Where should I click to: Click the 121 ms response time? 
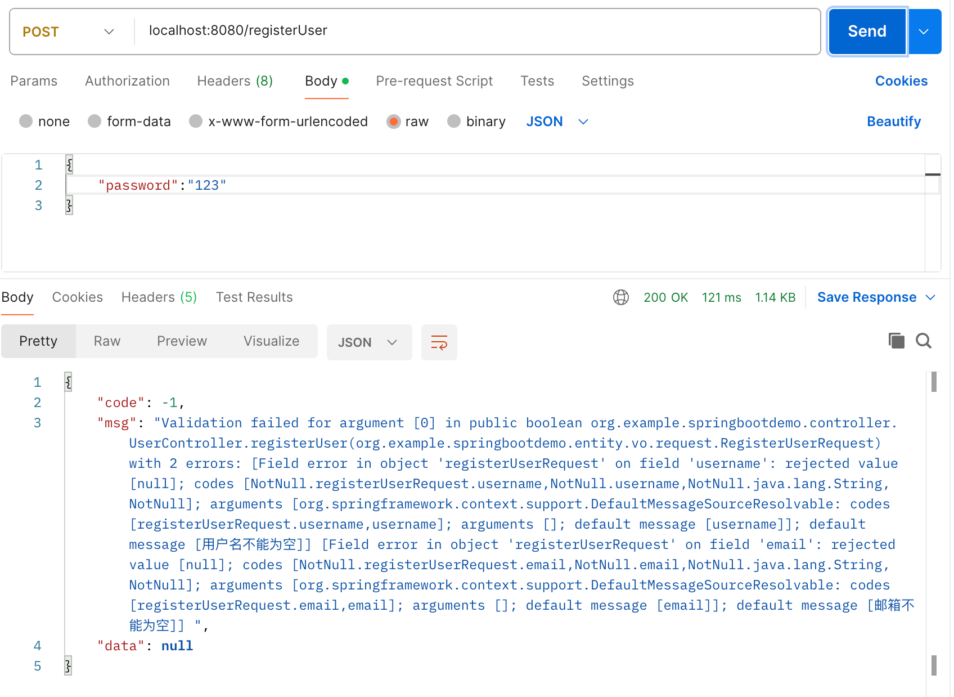pyautogui.click(x=721, y=297)
